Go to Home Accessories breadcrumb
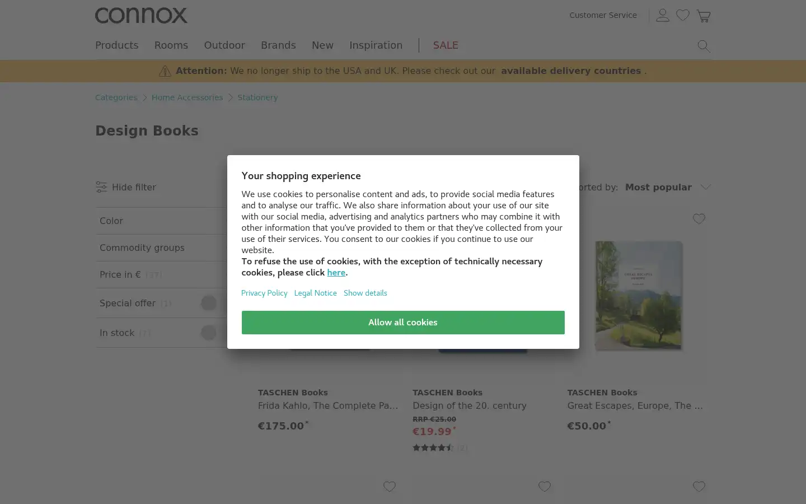806x504 pixels. coord(187,97)
